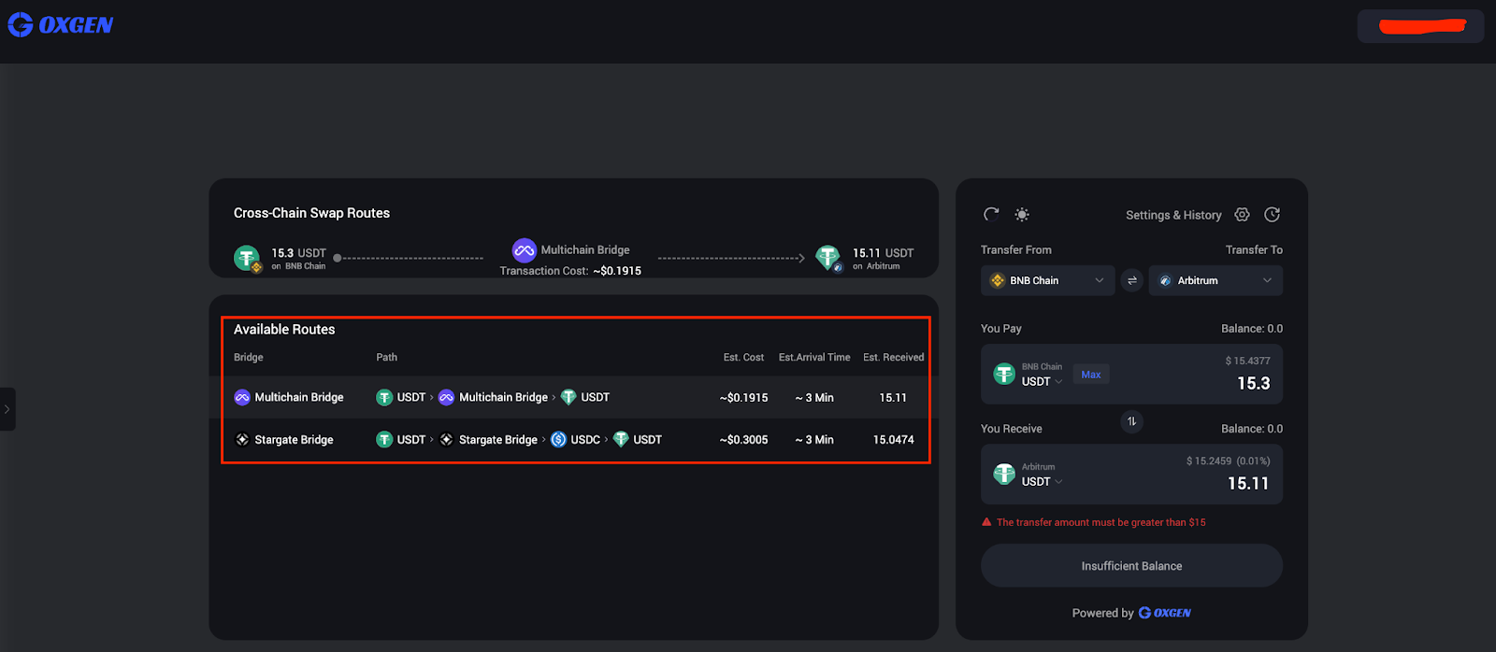1496x652 pixels.
Task: Click the OXGEN logo in header
Action: tap(61, 25)
